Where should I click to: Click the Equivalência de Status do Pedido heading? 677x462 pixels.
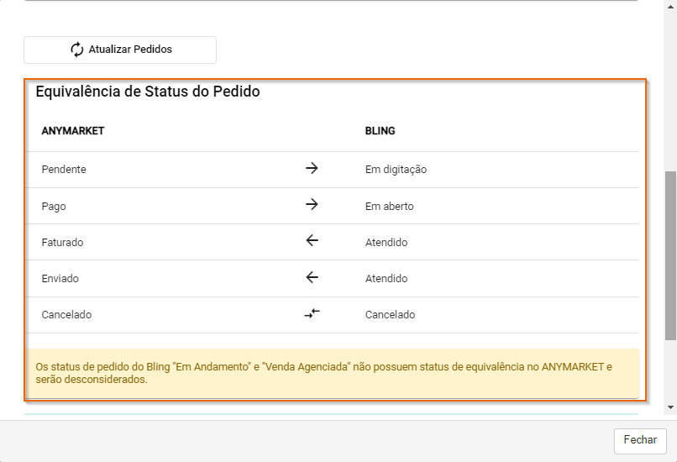click(x=148, y=92)
